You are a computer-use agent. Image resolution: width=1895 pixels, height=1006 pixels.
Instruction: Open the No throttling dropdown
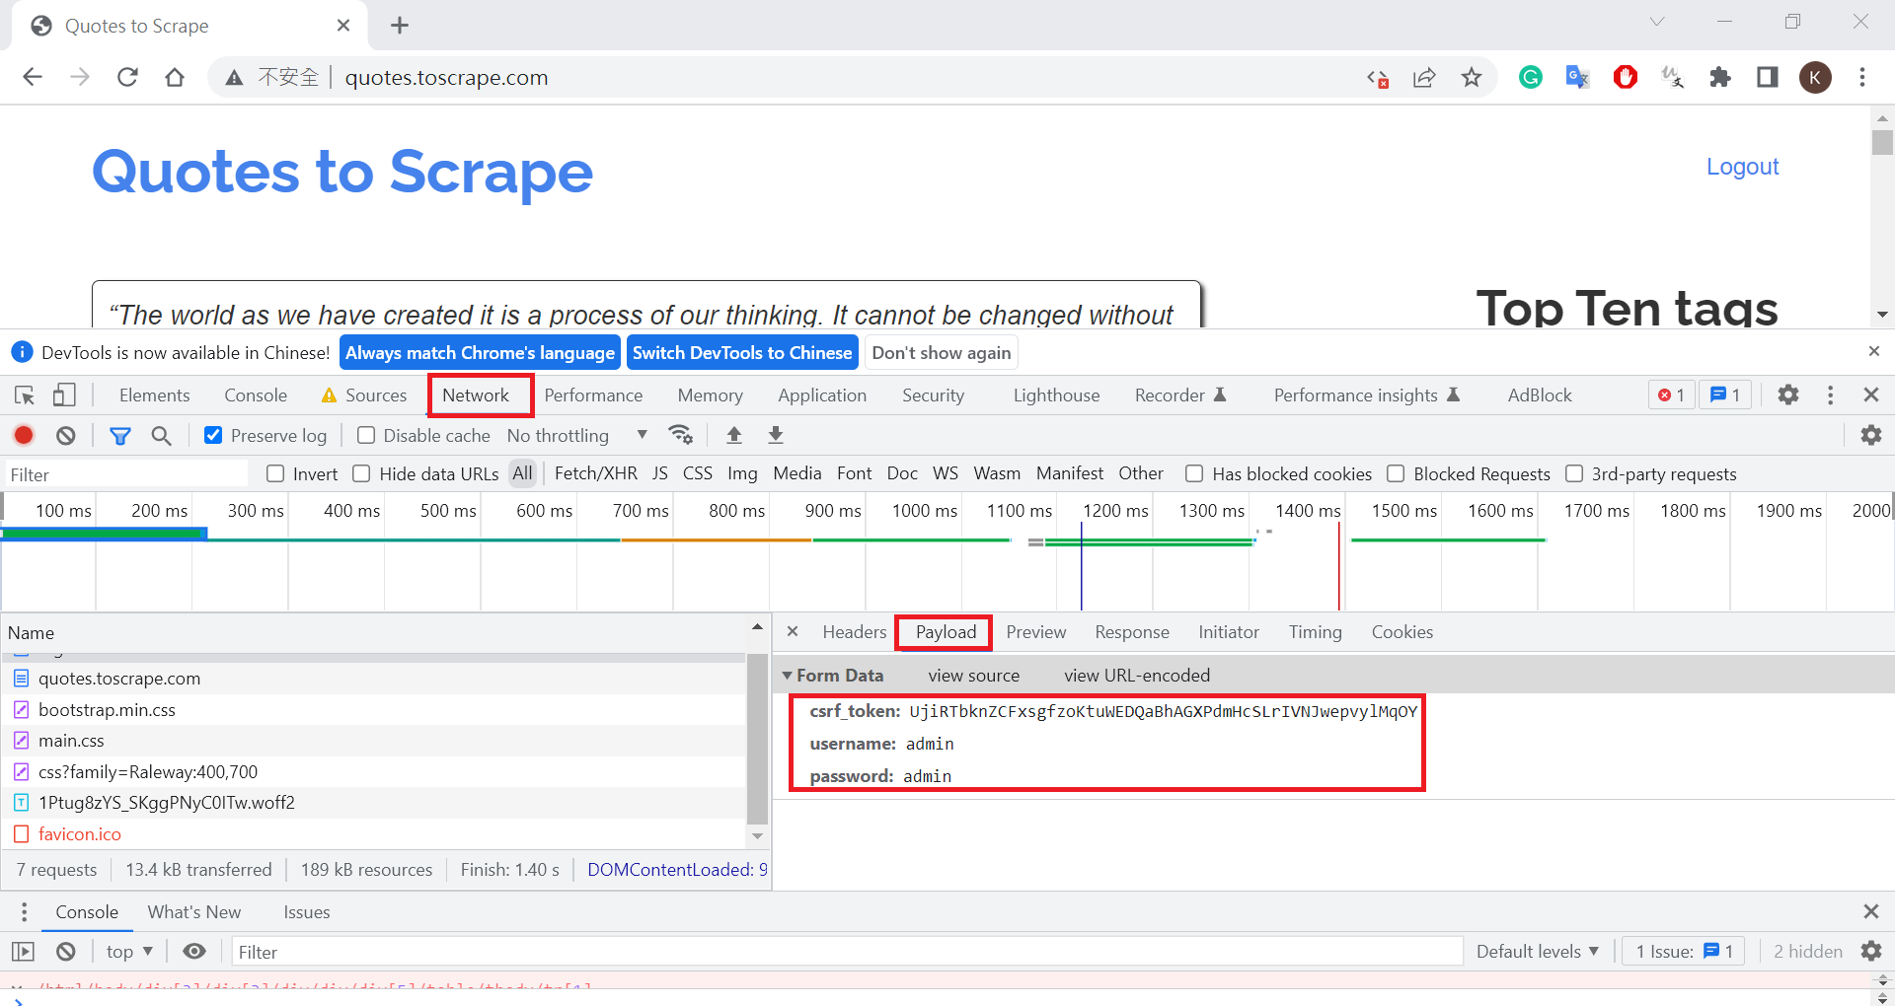(576, 435)
